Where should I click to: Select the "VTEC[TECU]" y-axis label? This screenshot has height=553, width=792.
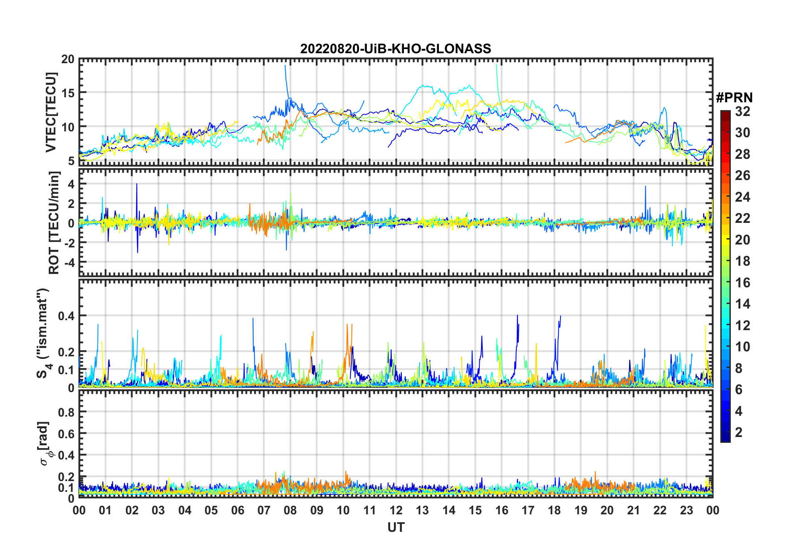tap(51, 112)
